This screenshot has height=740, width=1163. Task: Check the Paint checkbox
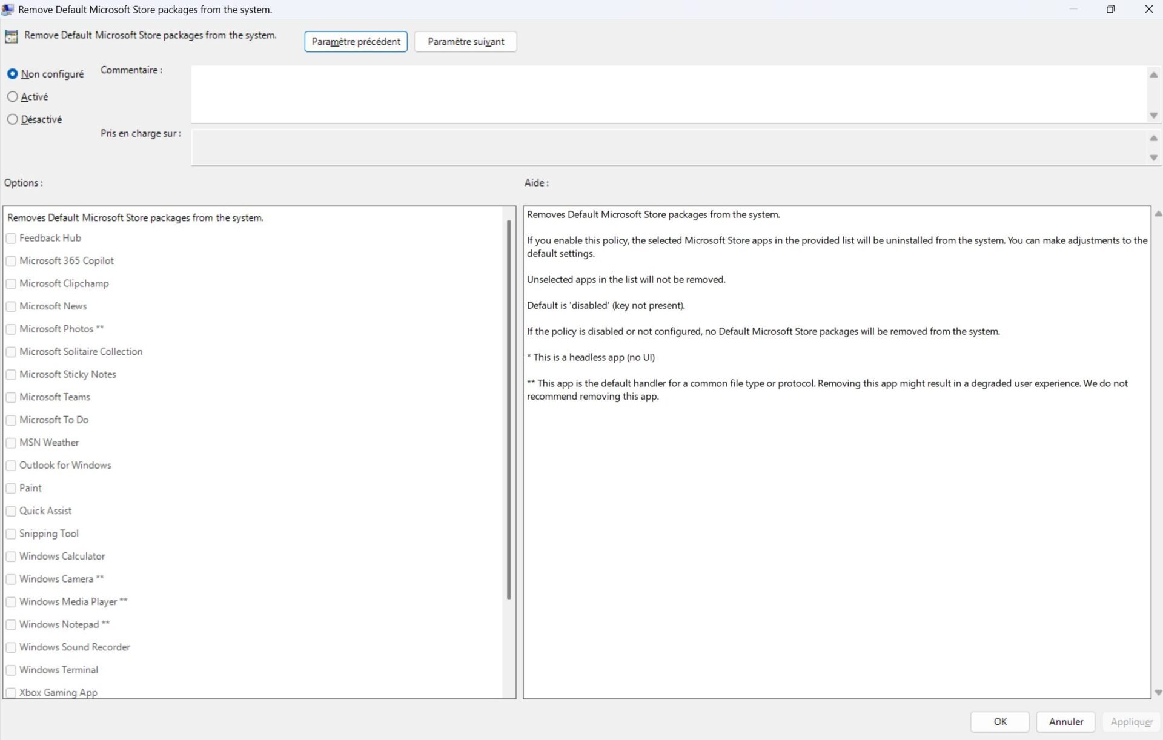[x=11, y=488]
